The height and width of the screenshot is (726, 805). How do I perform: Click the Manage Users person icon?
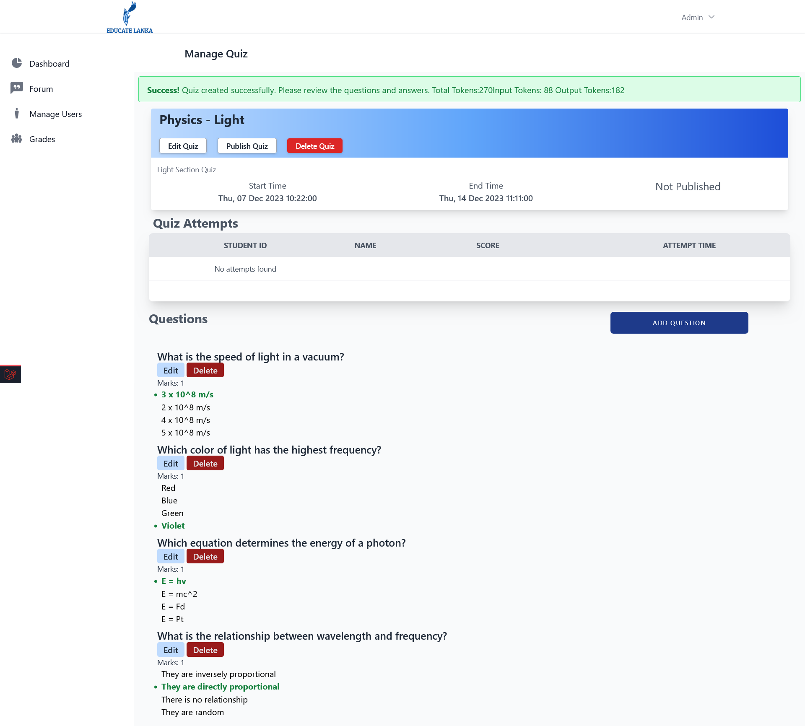click(17, 114)
